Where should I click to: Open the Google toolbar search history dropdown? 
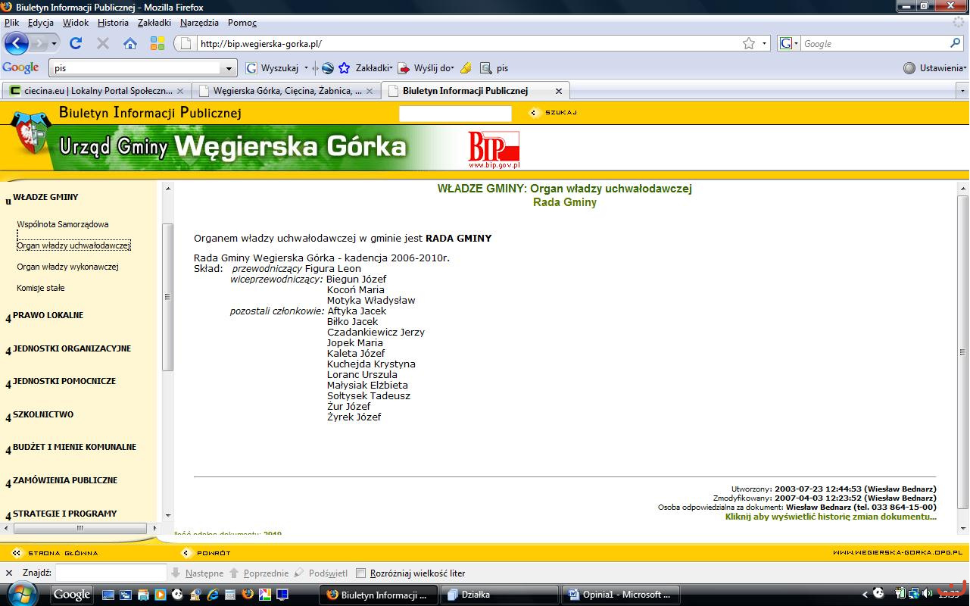click(x=230, y=68)
